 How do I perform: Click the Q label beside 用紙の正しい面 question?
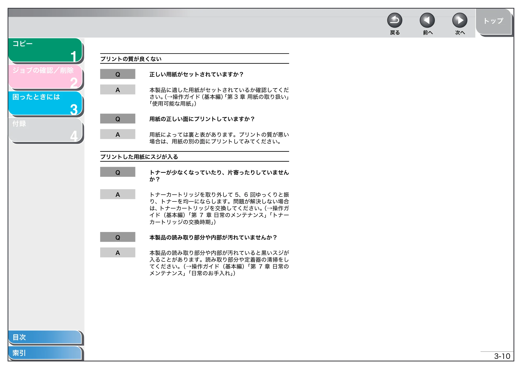click(118, 119)
